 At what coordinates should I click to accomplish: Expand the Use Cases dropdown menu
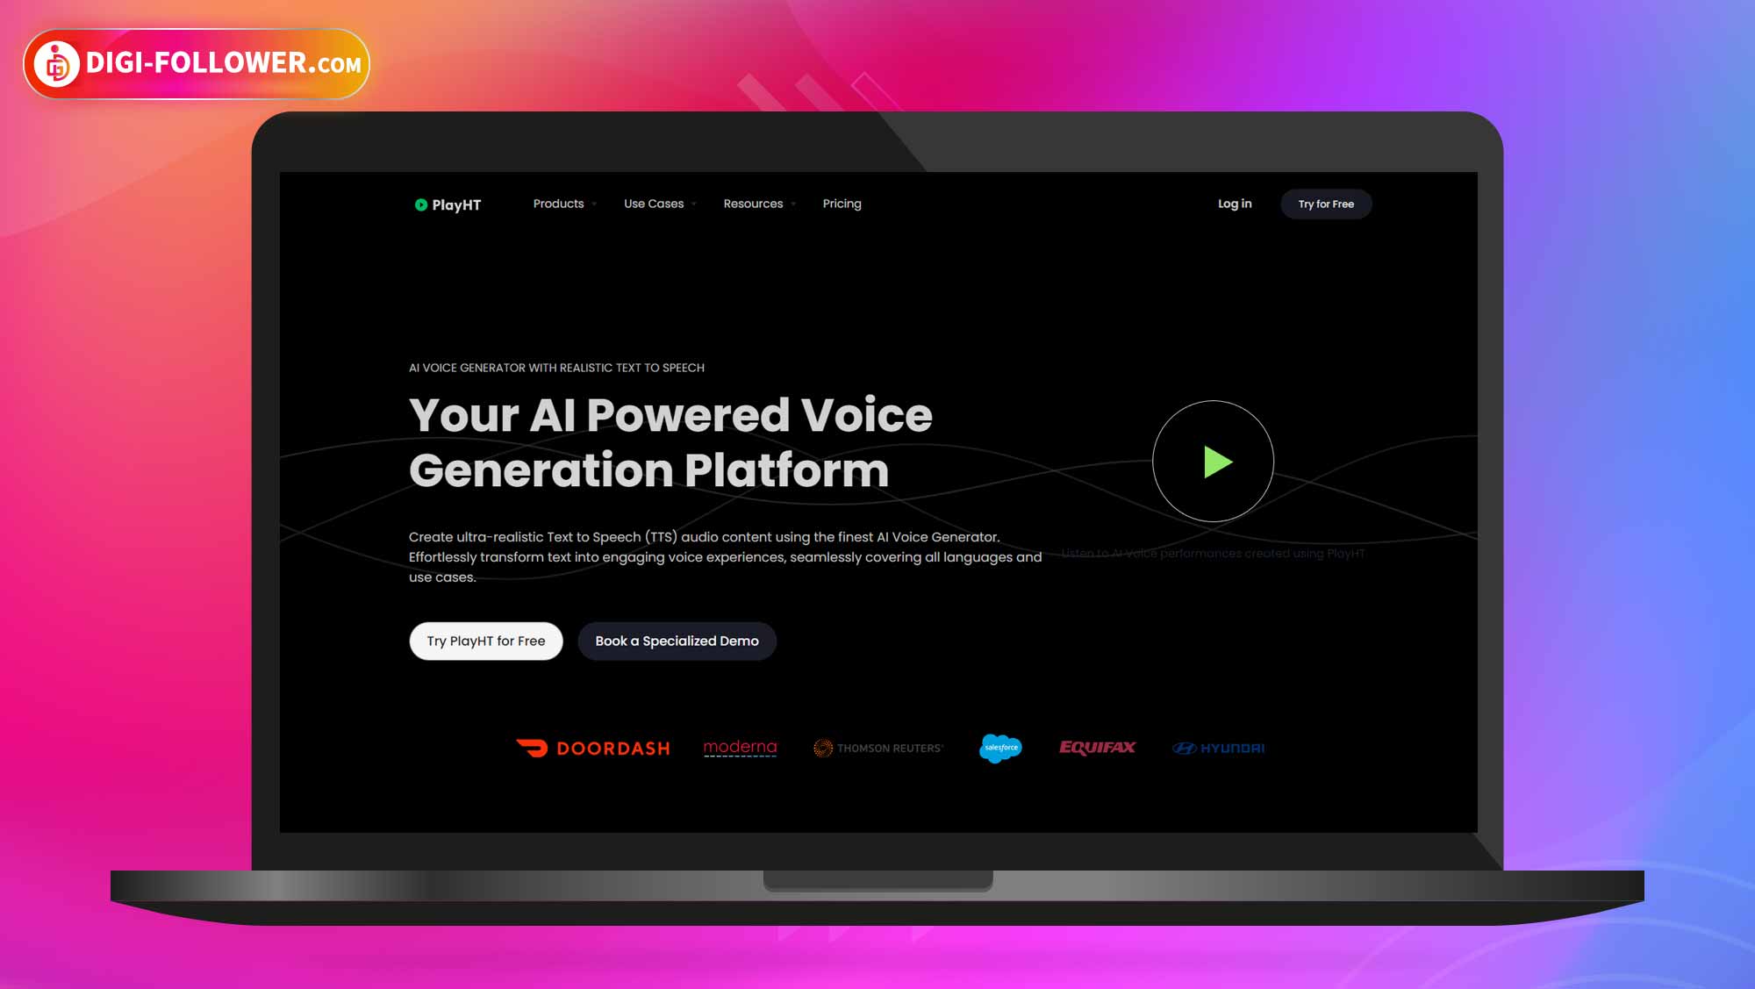point(659,203)
